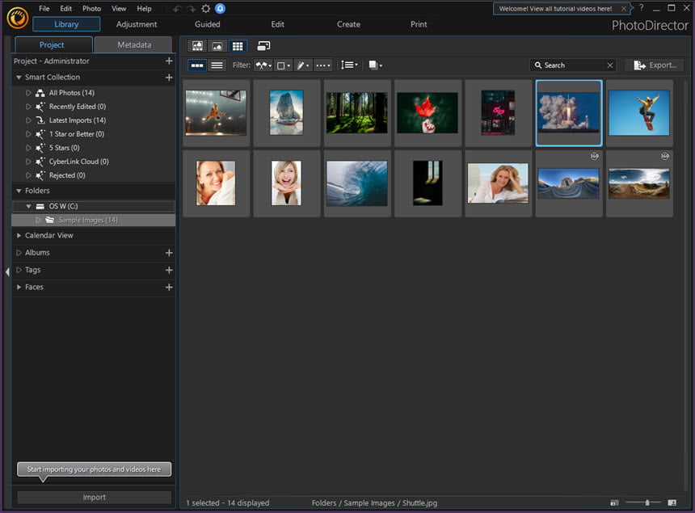Viewport: 695px width, 513px height.
Task: Adjust the thumbnail size slider
Action: click(647, 502)
